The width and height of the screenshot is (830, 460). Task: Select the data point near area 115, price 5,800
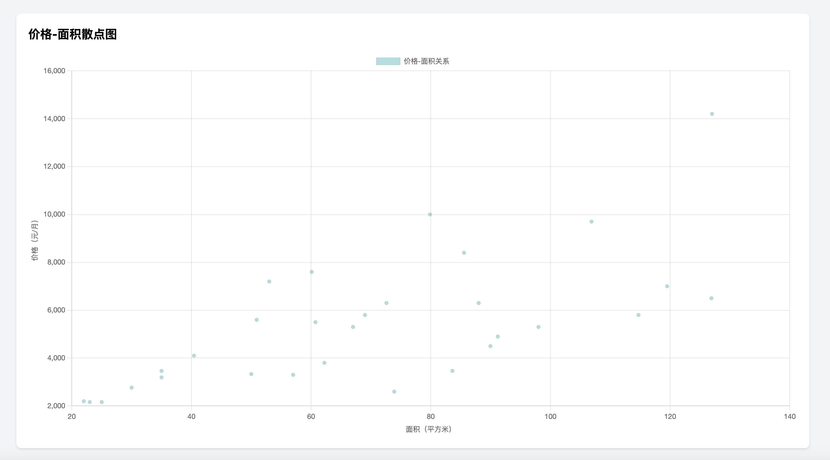coord(638,315)
